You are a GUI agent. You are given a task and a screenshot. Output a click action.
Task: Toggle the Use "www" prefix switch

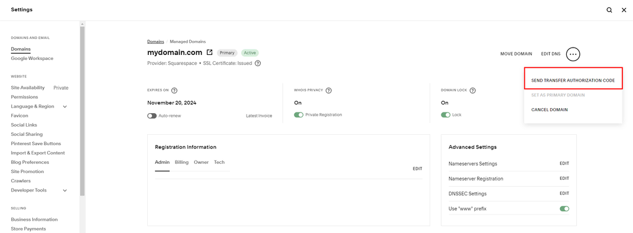tap(564, 209)
